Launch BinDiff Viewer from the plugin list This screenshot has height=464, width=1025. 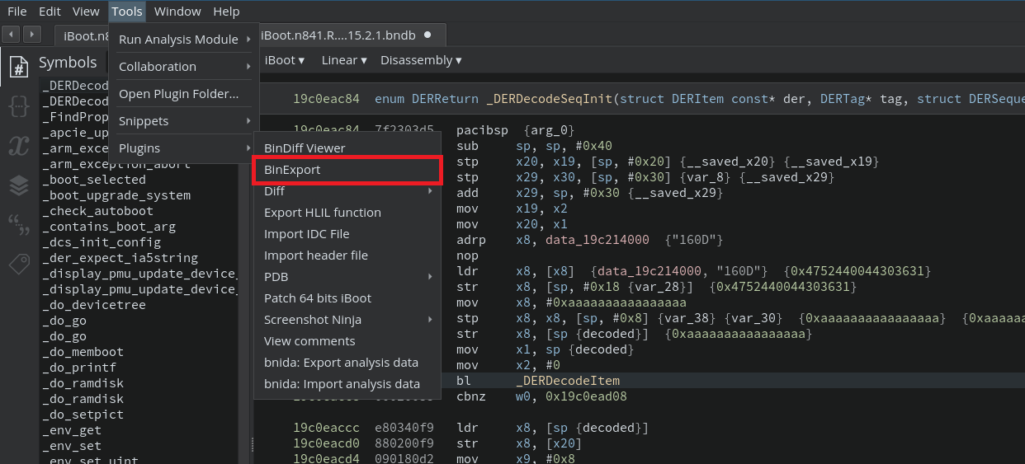tap(305, 148)
